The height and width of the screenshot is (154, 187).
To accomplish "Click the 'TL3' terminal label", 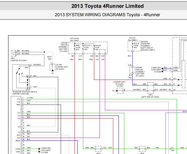I will coord(19,118).
